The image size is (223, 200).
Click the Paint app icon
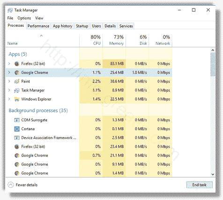click(17, 81)
